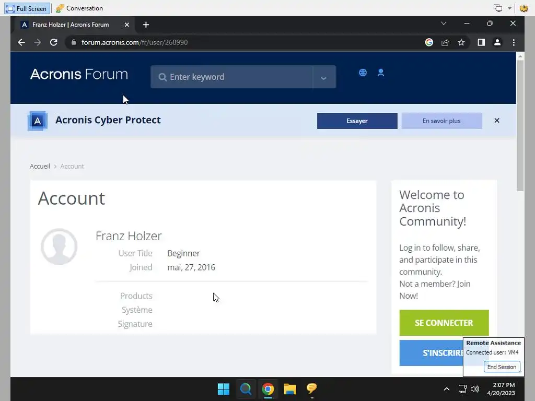The width and height of the screenshot is (535, 401).
Task: Open a new browser tab
Action: (x=146, y=25)
